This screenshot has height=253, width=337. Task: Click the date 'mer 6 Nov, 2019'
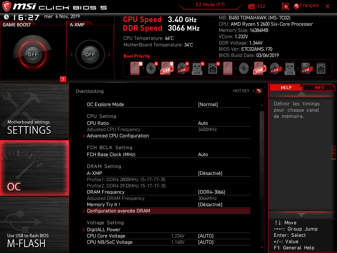tap(62, 16)
